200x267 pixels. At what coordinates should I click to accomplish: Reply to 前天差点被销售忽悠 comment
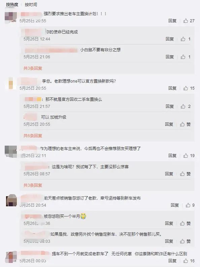pyautogui.click(x=175, y=205)
